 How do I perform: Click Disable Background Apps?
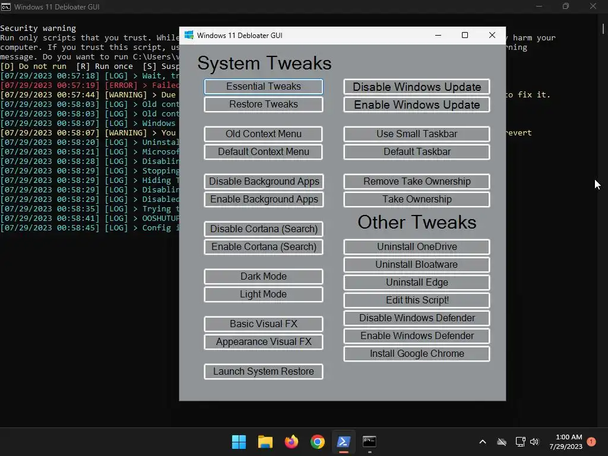click(x=264, y=182)
